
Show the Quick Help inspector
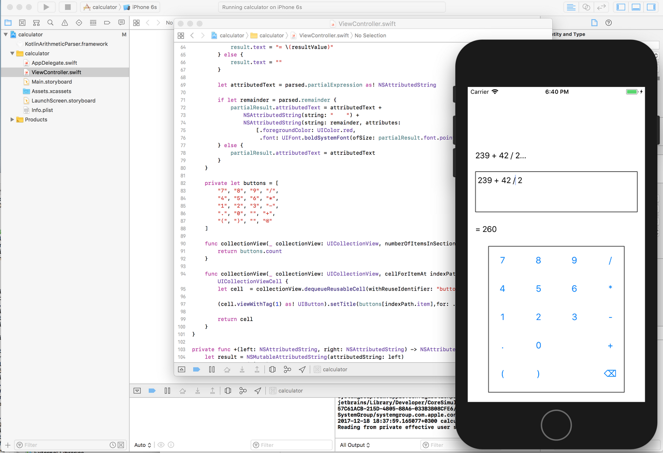609,23
